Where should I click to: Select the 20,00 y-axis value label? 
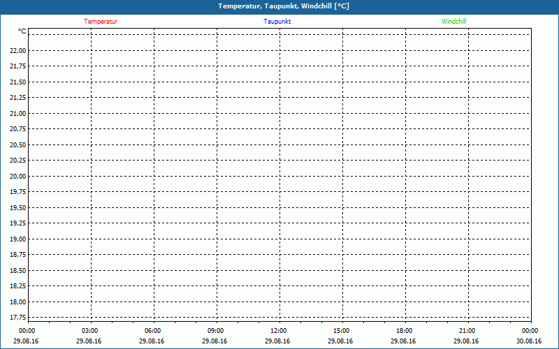point(18,176)
